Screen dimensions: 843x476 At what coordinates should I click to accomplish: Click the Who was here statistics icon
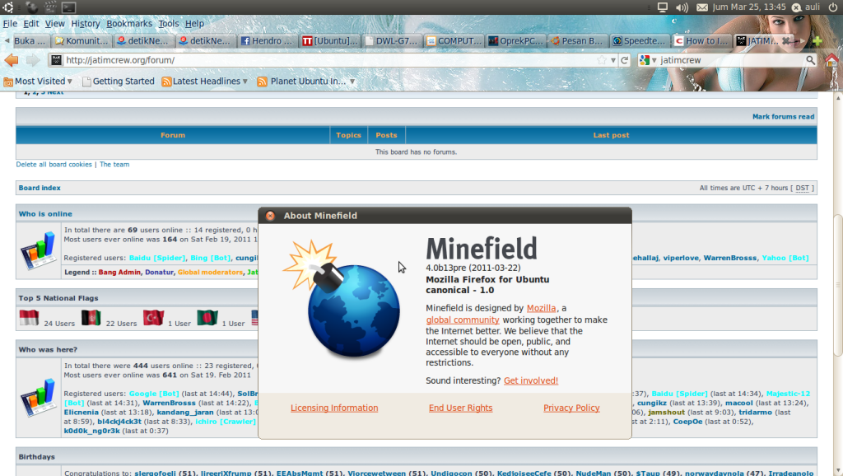pyautogui.click(x=38, y=398)
